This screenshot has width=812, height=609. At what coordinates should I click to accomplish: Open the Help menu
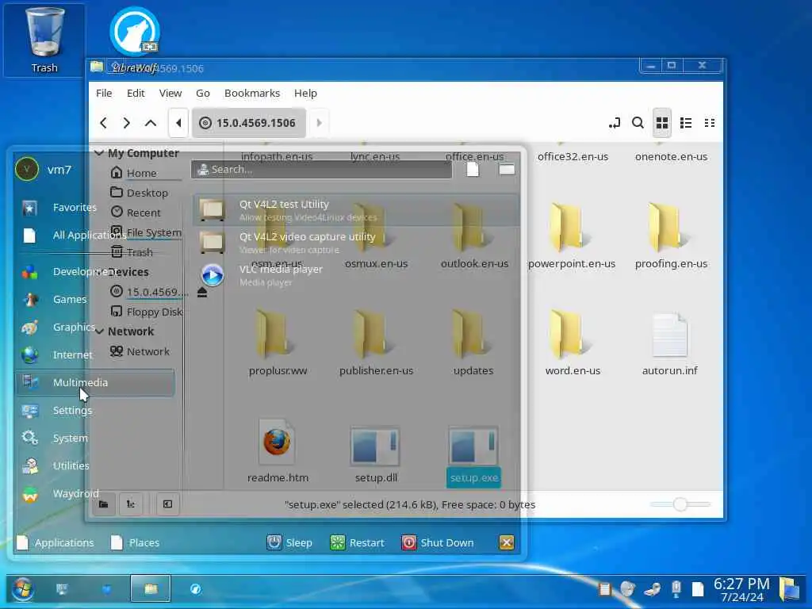pyautogui.click(x=305, y=94)
